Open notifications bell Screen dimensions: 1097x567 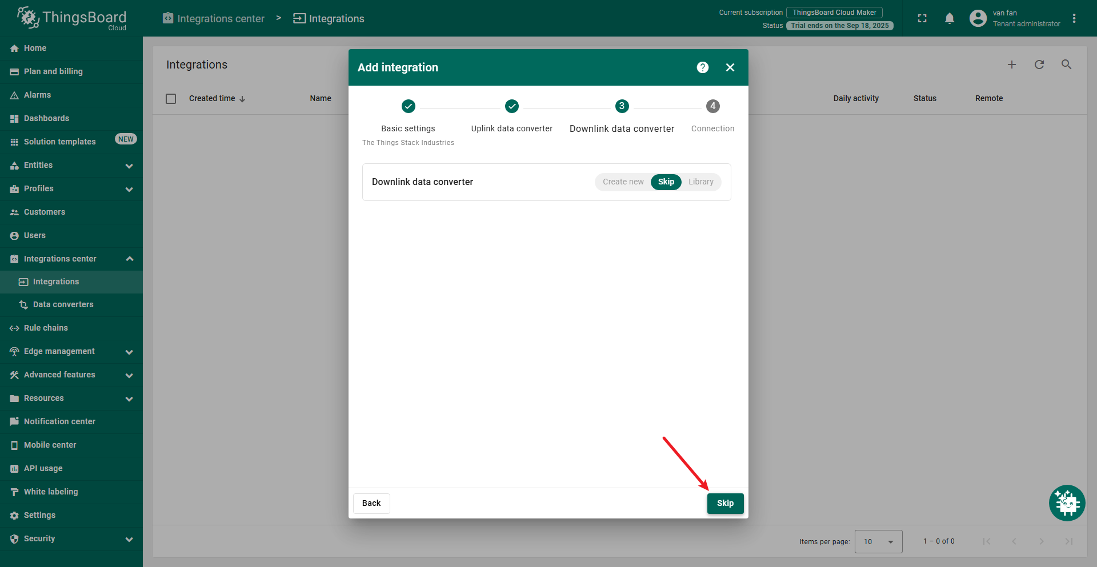950,18
